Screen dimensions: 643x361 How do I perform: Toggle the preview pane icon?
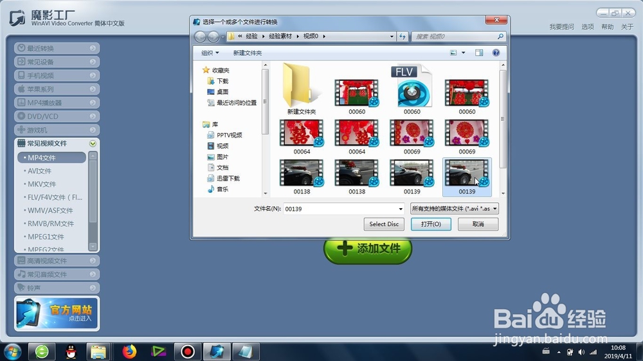pos(479,53)
